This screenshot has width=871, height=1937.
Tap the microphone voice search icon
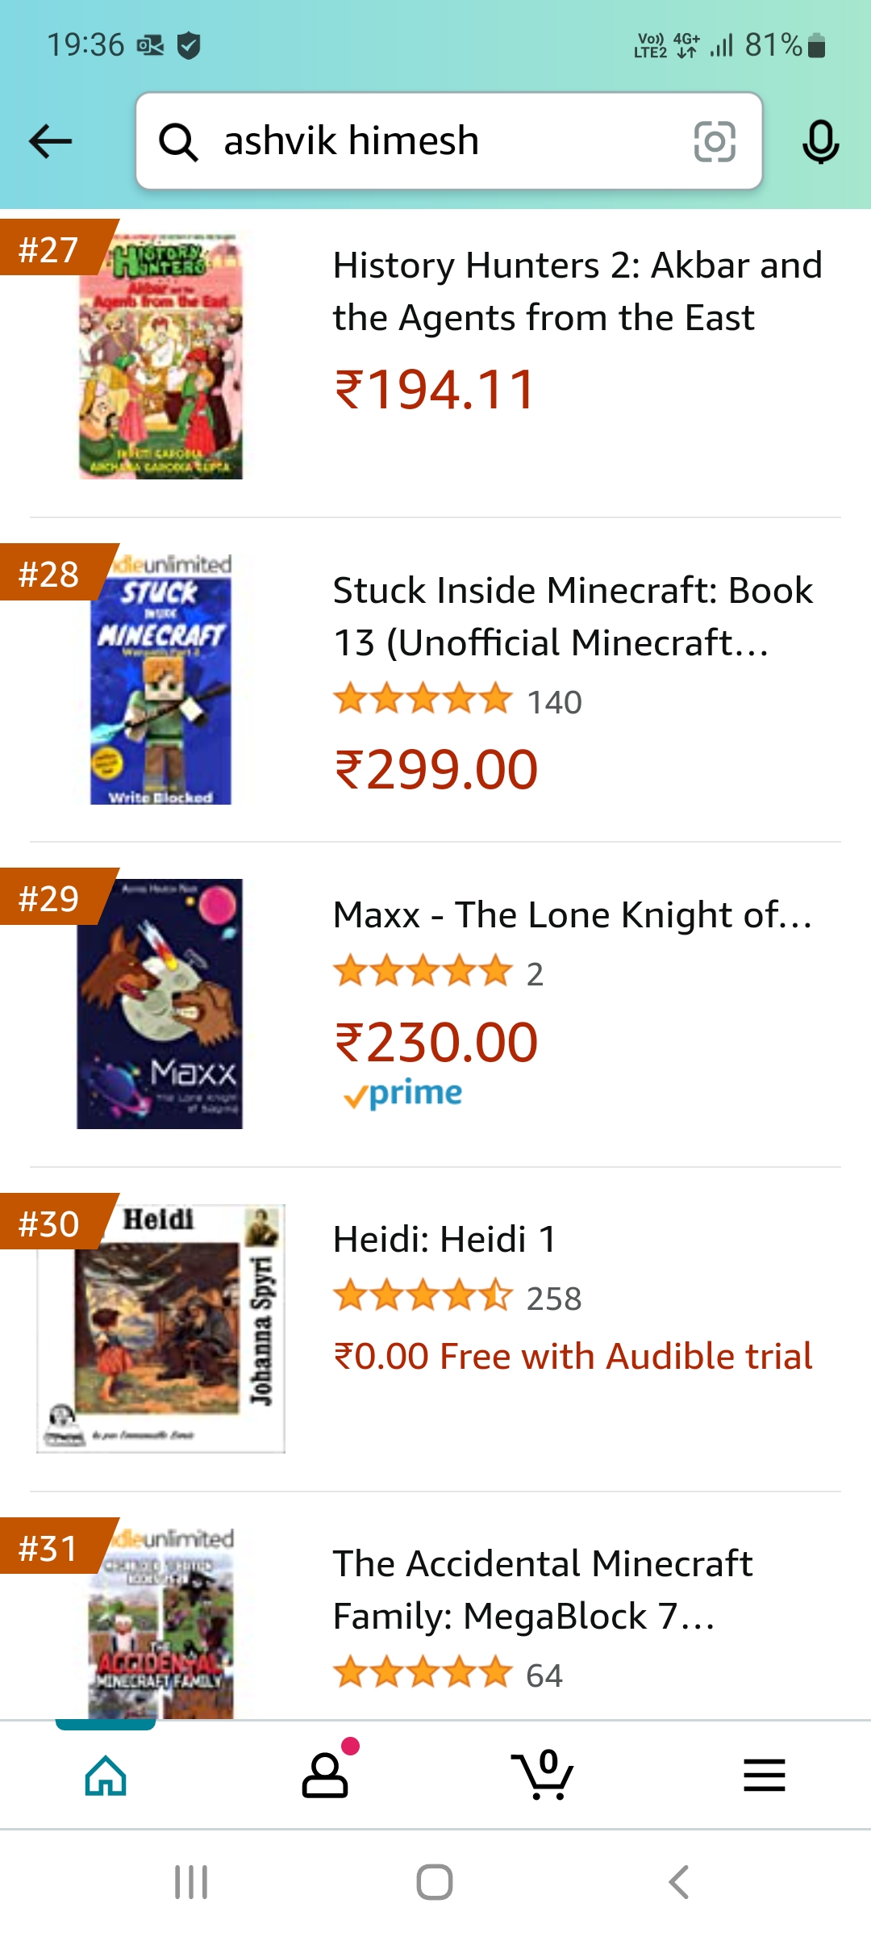[820, 141]
